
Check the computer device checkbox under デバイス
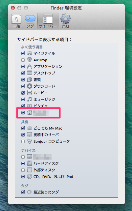[x=23, y=157]
